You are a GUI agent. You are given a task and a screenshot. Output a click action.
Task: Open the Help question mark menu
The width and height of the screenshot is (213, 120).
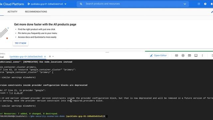pos(205,4)
